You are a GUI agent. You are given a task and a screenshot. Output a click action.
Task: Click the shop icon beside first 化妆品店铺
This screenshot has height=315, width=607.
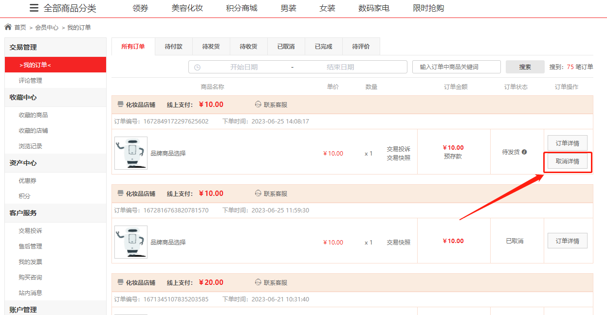tap(121, 105)
